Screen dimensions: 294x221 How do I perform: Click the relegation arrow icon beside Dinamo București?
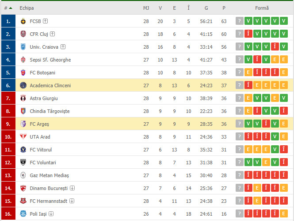pos(73,188)
